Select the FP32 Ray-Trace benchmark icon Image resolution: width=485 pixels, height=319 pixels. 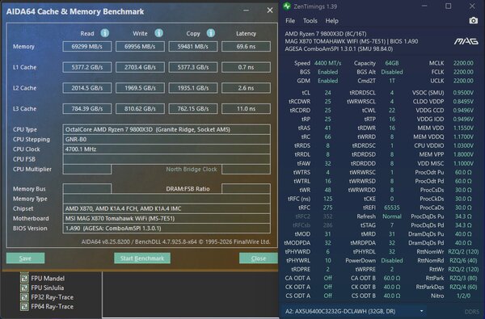click(24, 297)
